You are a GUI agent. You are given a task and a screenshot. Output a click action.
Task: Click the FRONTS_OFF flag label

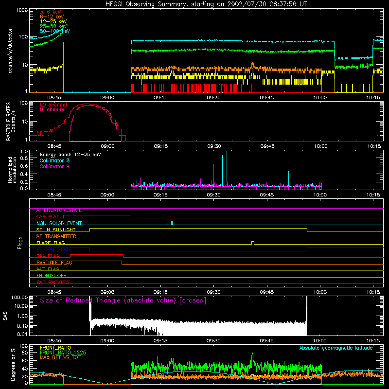click(52, 276)
